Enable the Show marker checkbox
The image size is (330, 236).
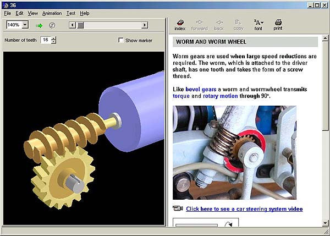122,40
